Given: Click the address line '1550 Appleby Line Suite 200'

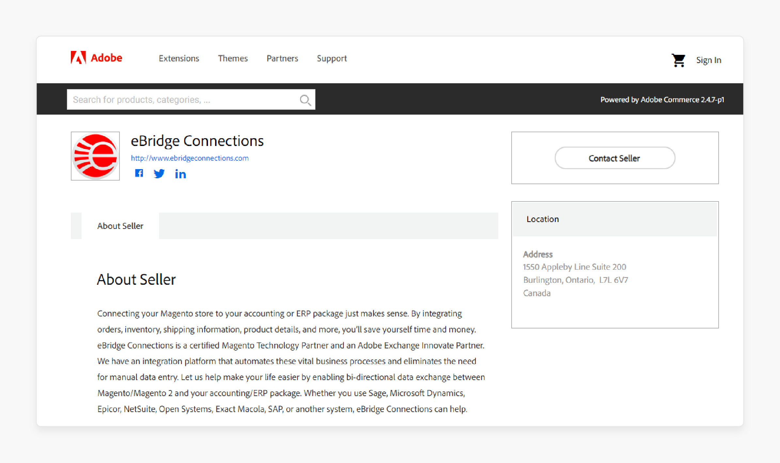Looking at the screenshot, I should pos(575,267).
